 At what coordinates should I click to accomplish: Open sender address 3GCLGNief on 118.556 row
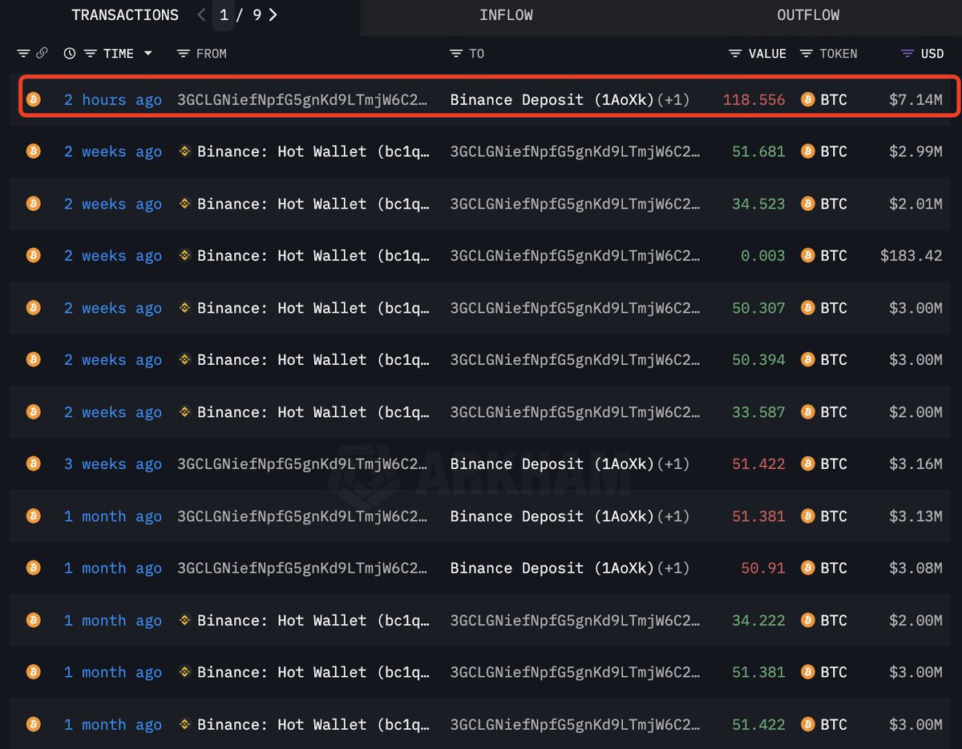click(302, 99)
